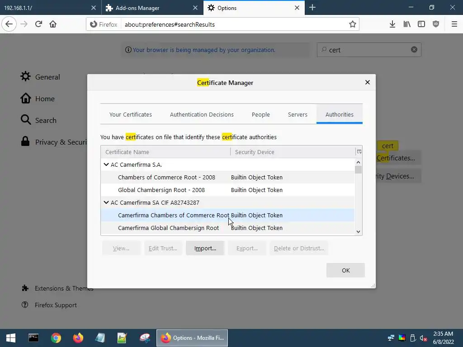Viewport: 463px width, 347px height.
Task: Click the info icon beside managed browser notice
Action: [128, 50]
